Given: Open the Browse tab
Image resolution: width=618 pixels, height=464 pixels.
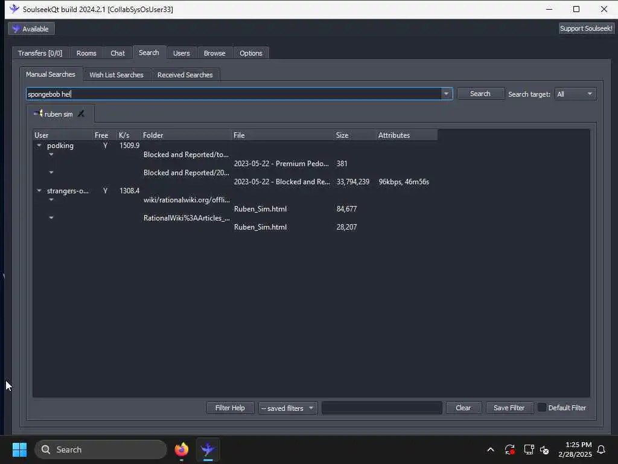Looking at the screenshot, I should pos(214,53).
